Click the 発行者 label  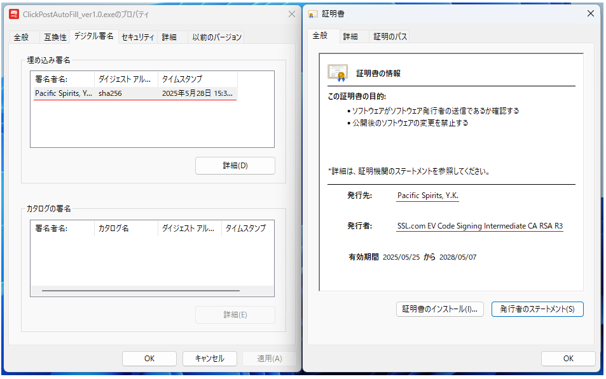pos(359,226)
